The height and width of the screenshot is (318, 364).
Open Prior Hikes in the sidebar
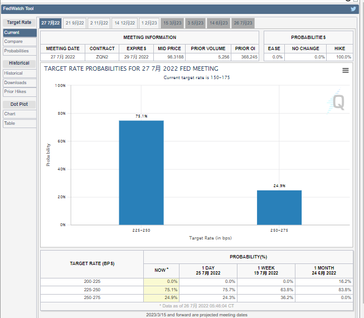point(15,91)
